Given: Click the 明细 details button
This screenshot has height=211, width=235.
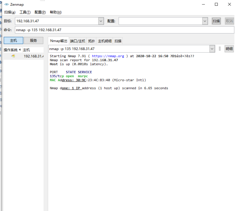Looking at the screenshot, I should tap(229, 49).
